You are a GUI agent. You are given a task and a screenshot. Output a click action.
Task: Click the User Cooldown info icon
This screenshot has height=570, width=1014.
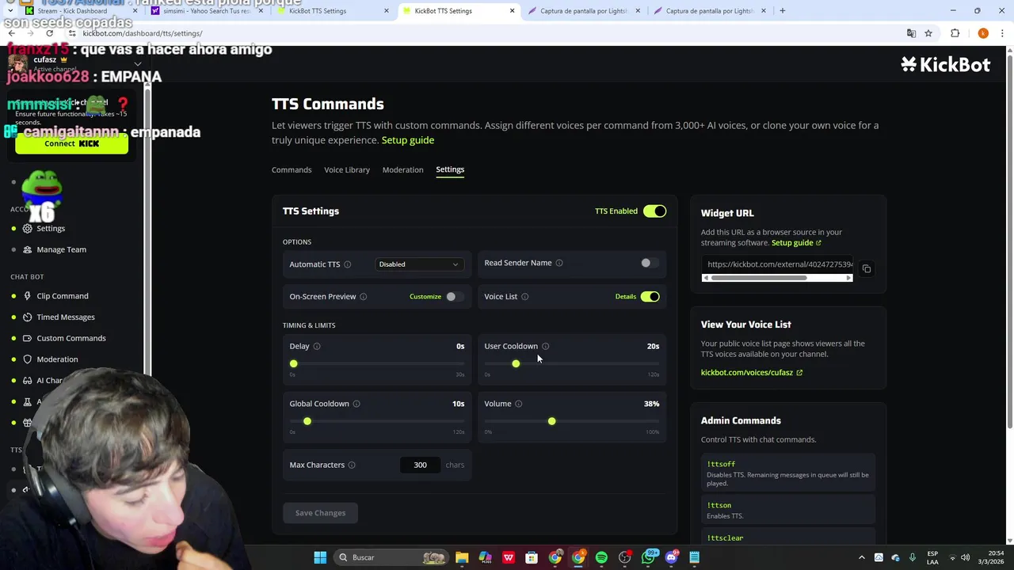(545, 346)
